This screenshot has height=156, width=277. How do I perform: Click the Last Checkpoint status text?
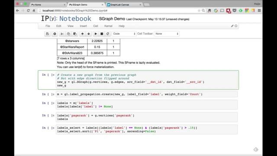click(x=158, y=19)
